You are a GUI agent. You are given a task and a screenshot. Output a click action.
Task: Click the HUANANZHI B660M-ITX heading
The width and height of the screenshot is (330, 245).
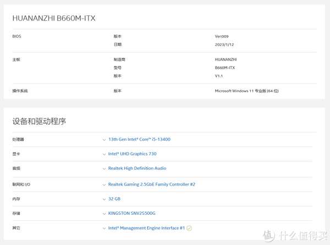click(54, 18)
